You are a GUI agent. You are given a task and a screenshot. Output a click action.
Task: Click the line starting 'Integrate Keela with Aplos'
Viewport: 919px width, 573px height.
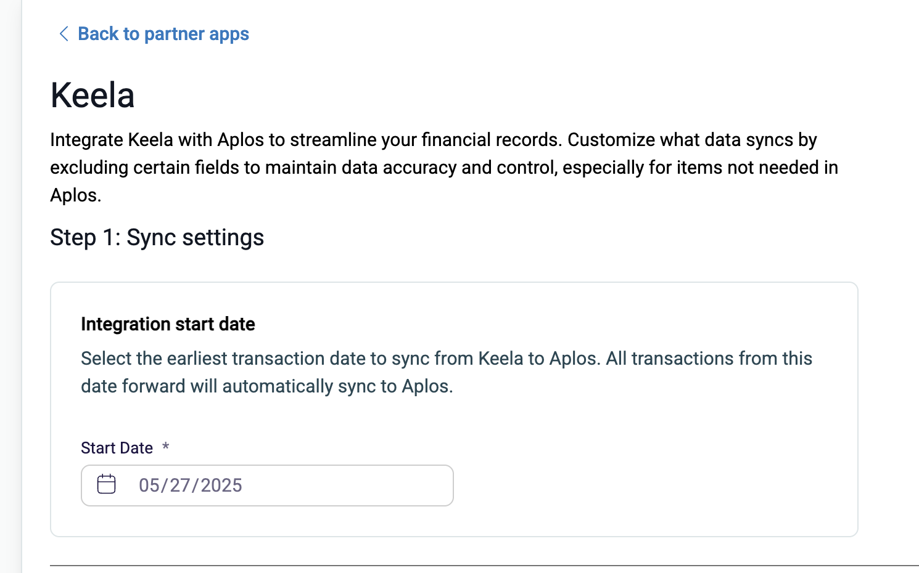(x=434, y=140)
